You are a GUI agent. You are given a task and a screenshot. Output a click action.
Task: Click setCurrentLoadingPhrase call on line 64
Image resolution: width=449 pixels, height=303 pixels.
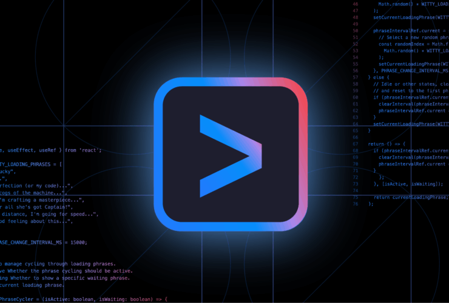pos(411,124)
